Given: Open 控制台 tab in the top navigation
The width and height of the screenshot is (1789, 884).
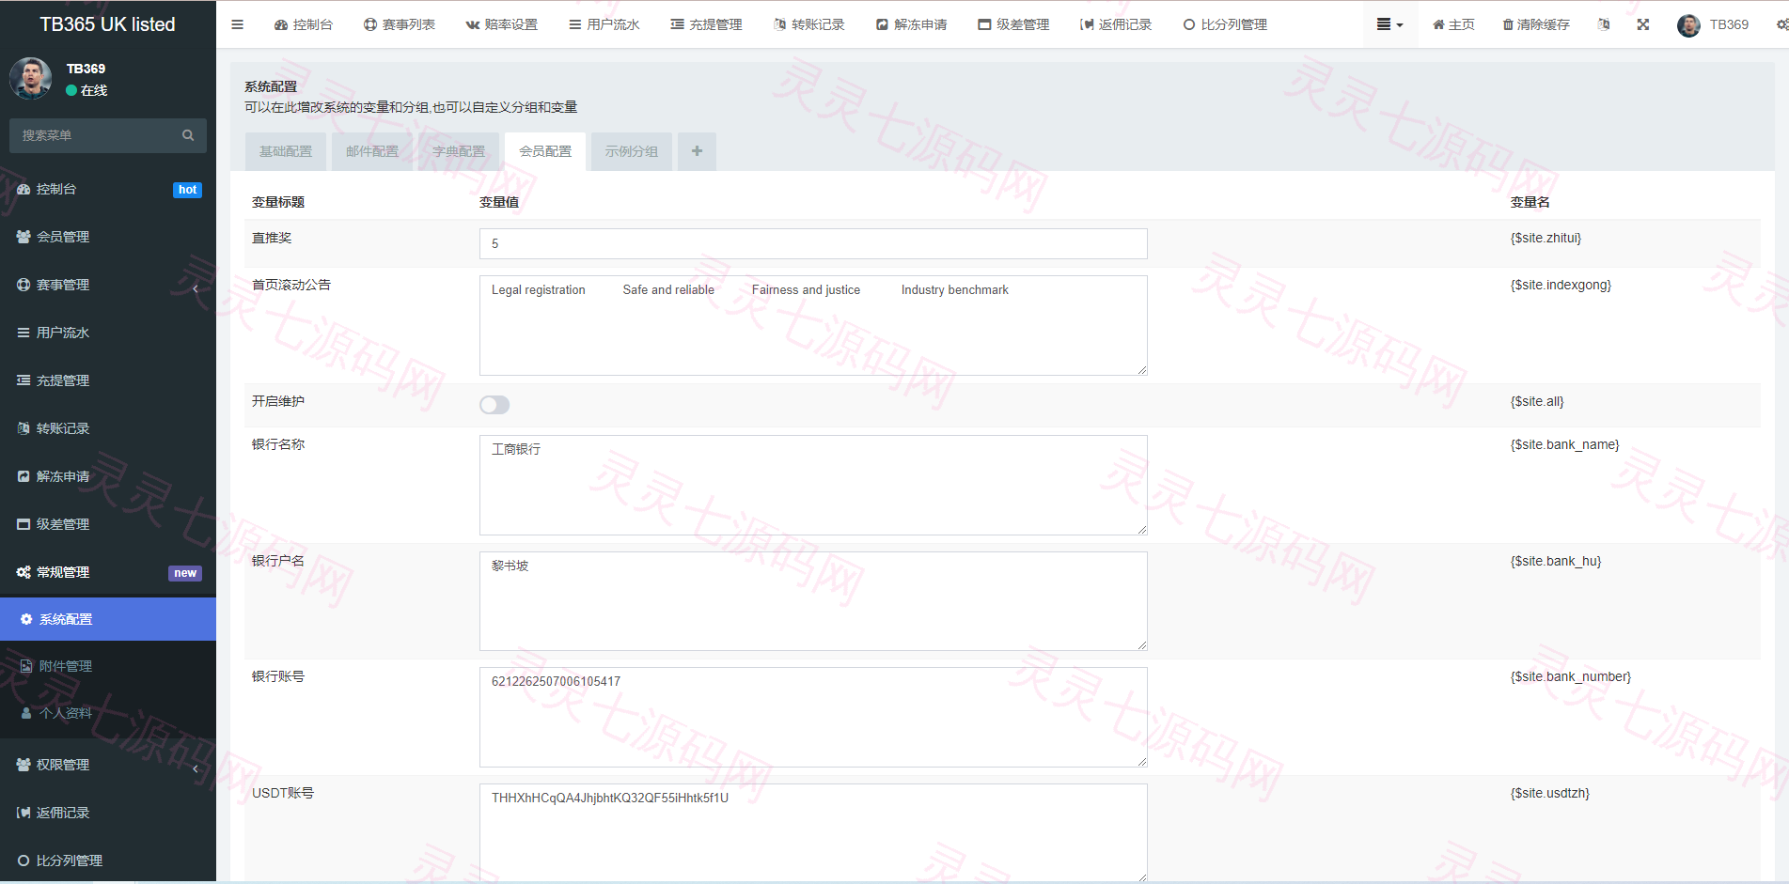Looking at the screenshot, I should tap(304, 24).
